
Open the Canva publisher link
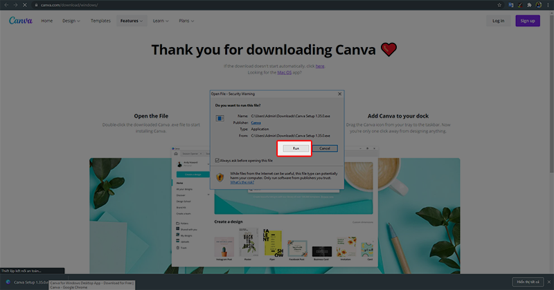pos(256,122)
